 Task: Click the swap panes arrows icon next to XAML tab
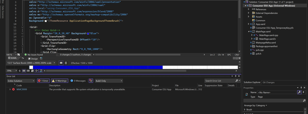click(x=23, y=58)
